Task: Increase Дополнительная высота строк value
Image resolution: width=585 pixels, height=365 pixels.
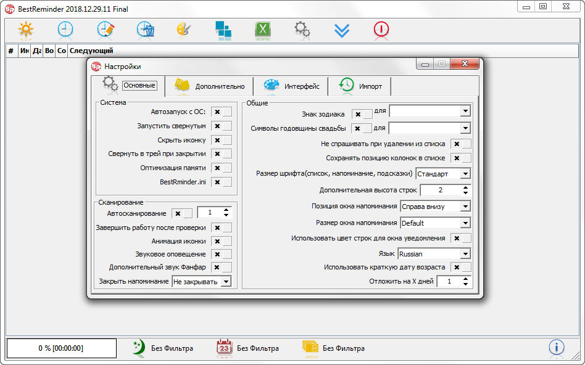Action: (x=465, y=187)
